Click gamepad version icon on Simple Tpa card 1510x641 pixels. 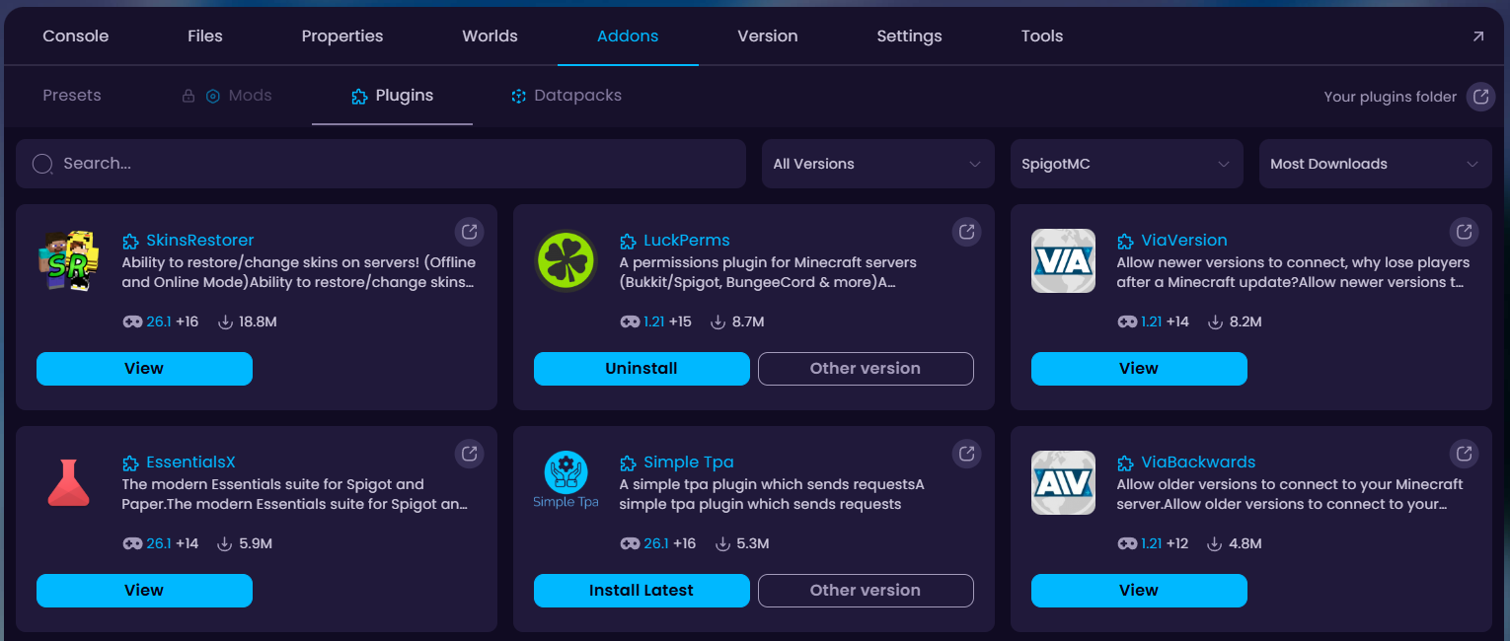pos(630,543)
